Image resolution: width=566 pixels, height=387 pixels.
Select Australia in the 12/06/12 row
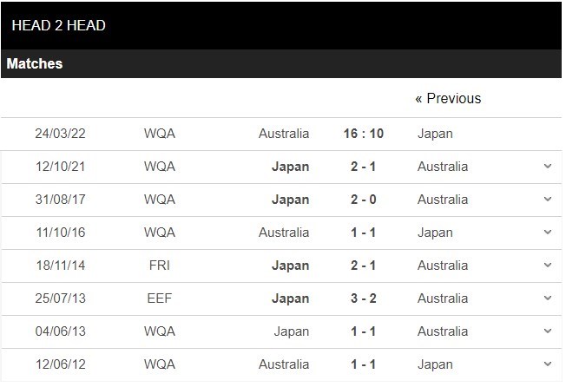[284, 364]
